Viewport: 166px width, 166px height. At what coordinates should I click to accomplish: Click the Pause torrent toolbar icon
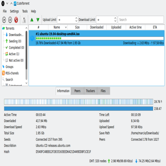point(10,20)
